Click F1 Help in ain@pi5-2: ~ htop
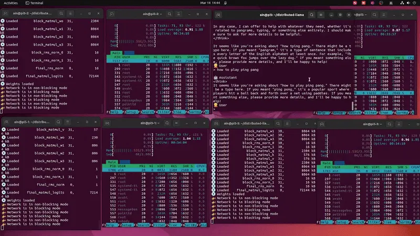 [x=114, y=112]
